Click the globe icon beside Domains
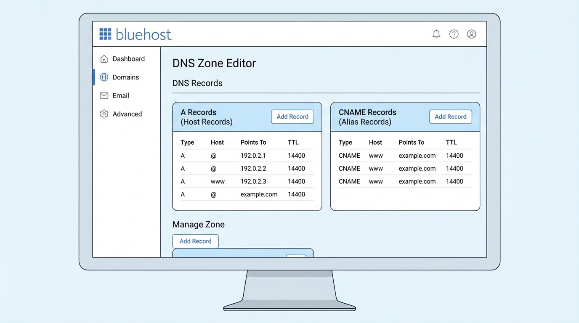This screenshot has height=323, width=579. pyautogui.click(x=104, y=77)
